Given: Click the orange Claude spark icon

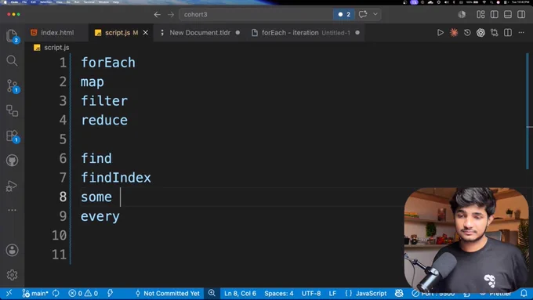Looking at the screenshot, I should click(454, 33).
